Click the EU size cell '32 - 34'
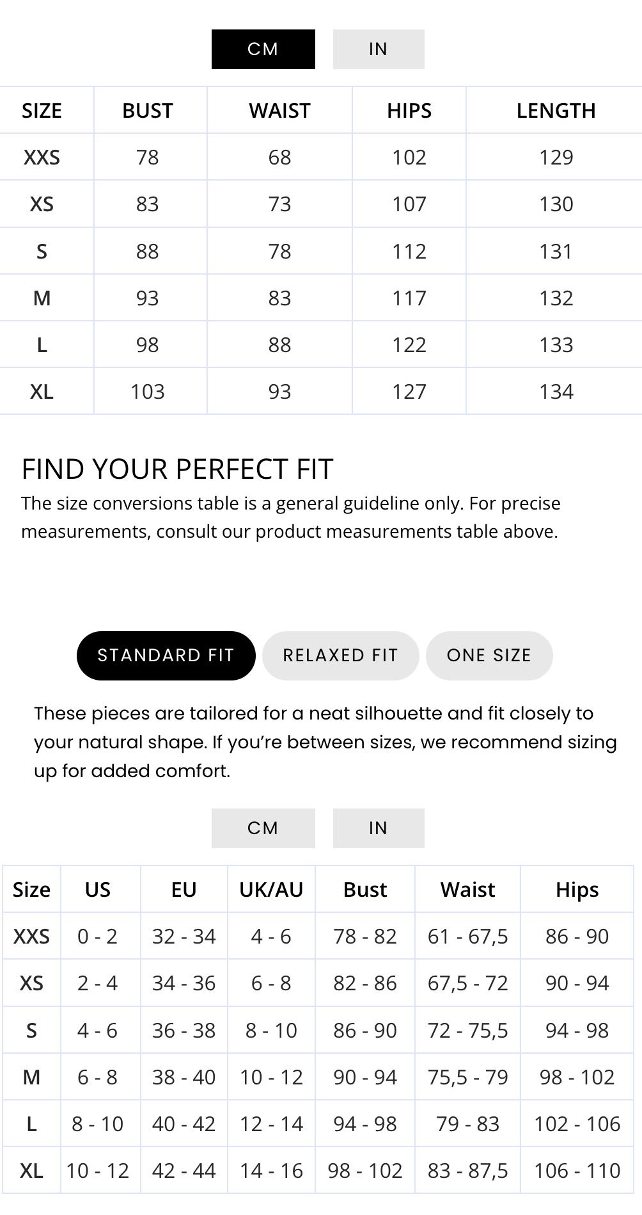Screen dimensions: 642x1215 [x=184, y=937]
